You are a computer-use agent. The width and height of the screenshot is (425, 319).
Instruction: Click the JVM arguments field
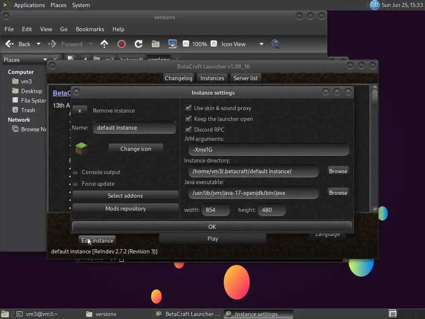tap(269, 150)
